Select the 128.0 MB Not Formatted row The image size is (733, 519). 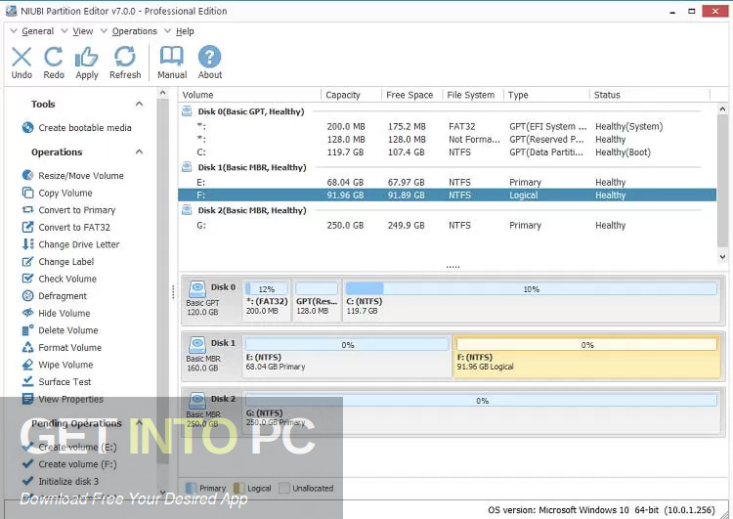447,140
